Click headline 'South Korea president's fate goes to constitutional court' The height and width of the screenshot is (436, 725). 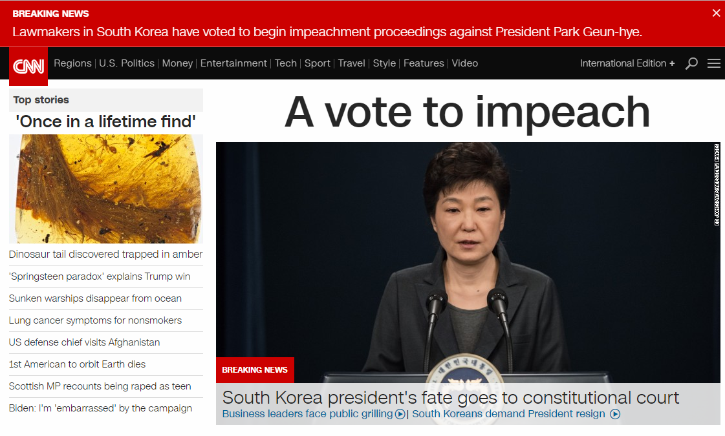pos(450,398)
